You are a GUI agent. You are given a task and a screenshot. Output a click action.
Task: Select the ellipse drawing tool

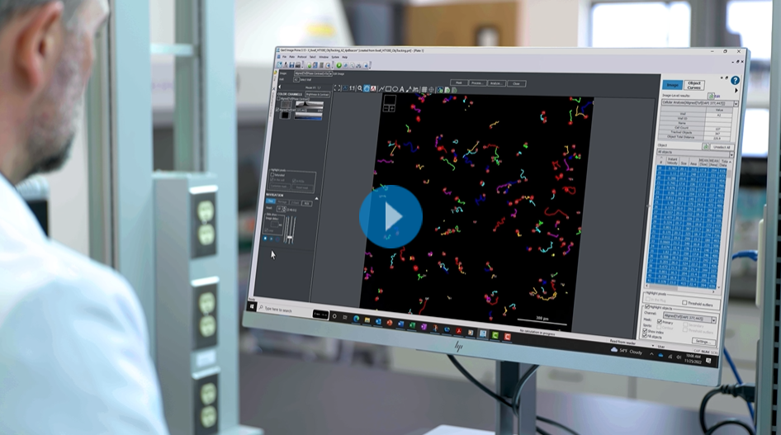coord(395,89)
